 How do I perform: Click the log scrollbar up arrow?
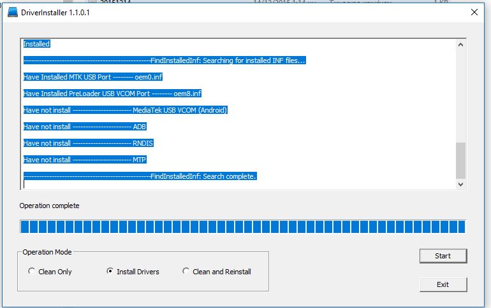(460, 45)
